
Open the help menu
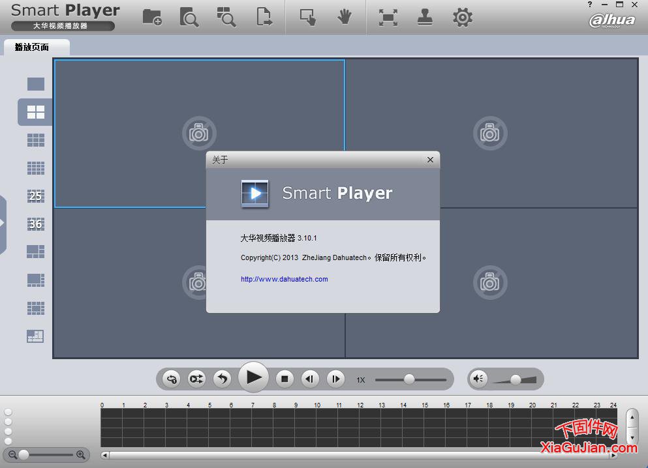[x=589, y=5]
